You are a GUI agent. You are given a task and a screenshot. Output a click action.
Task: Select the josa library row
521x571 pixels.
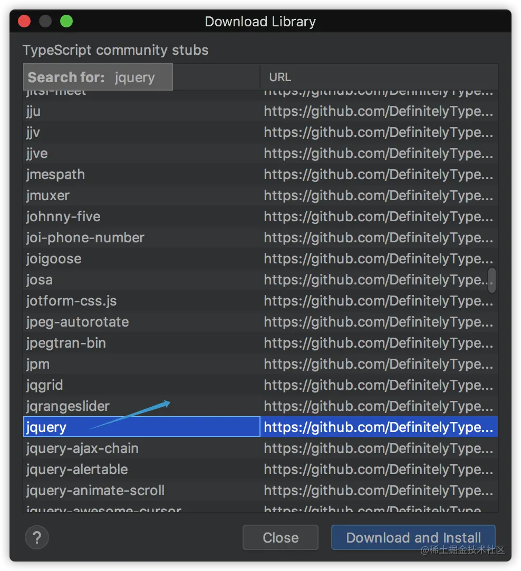(x=260, y=280)
